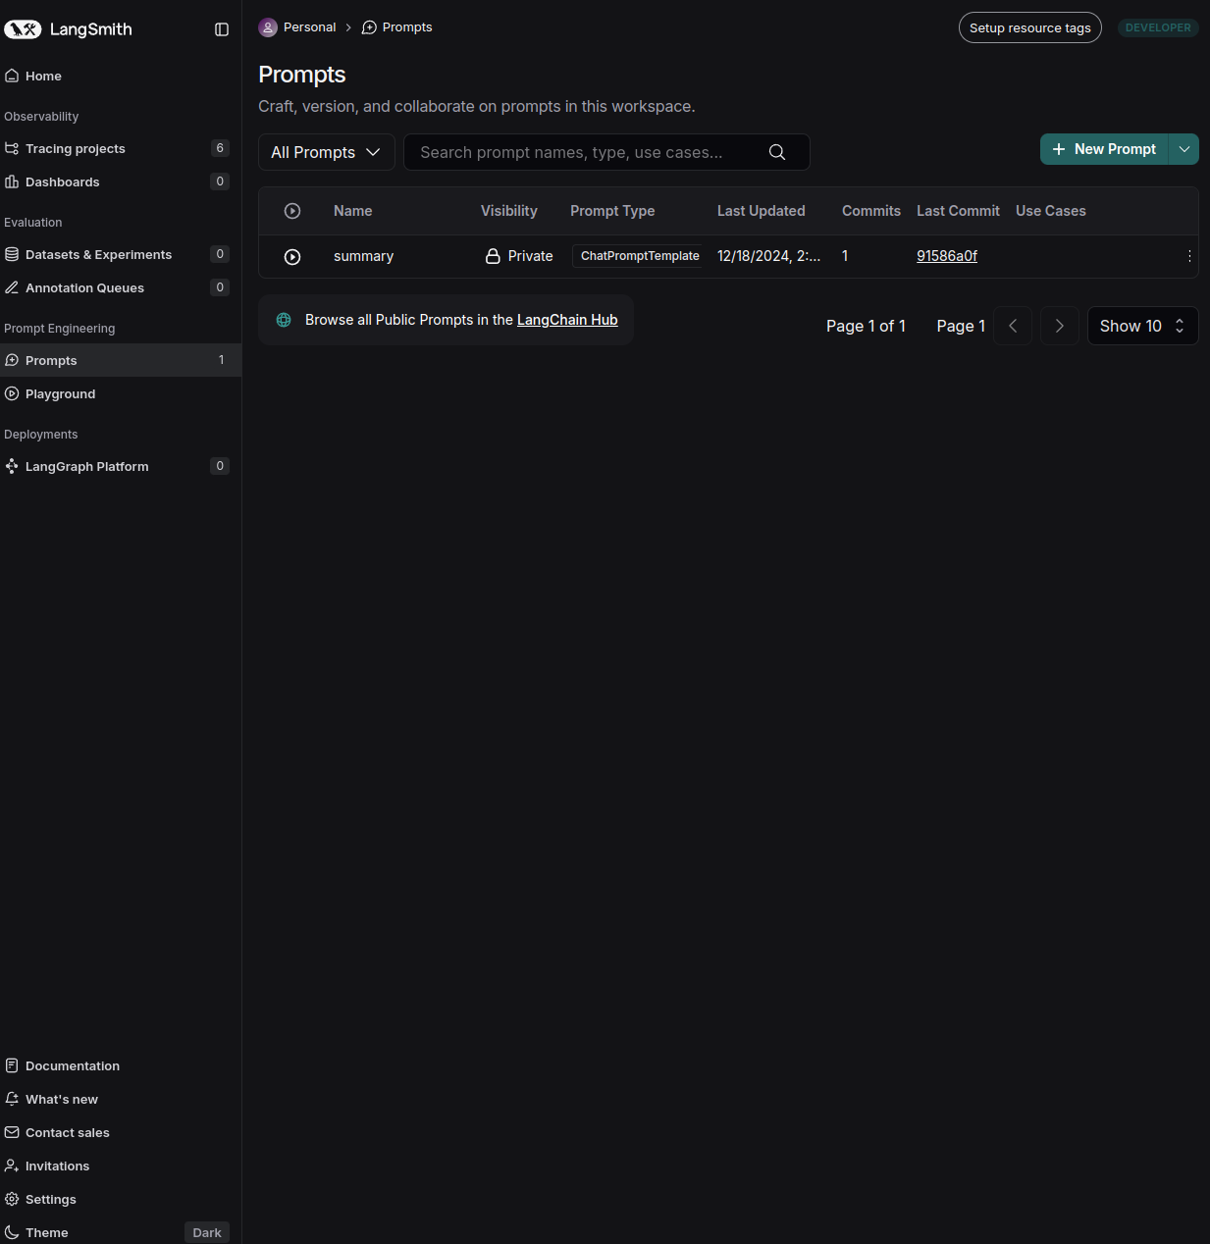Click the Invitations person icon
Image resolution: width=1210 pixels, height=1244 pixels.
pyautogui.click(x=12, y=1166)
